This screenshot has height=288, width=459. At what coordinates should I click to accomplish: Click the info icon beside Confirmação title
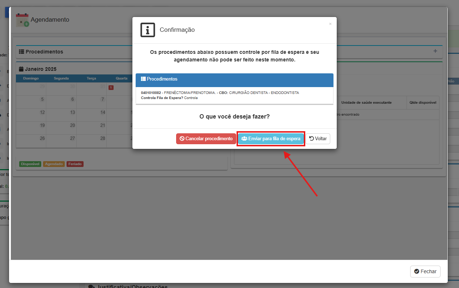coord(148,30)
